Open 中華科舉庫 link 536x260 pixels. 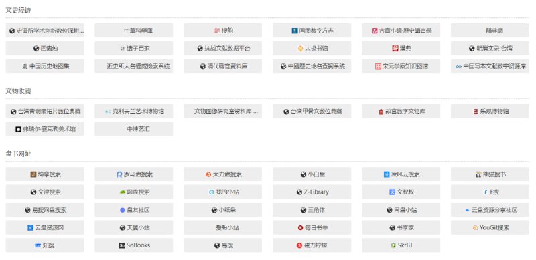[x=133, y=31]
